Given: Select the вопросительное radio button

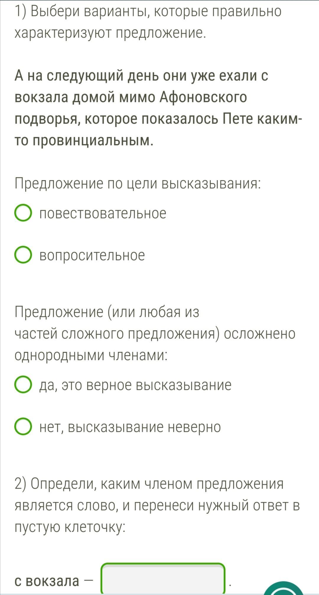Looking at the screenshot, I should pos(23,255).
